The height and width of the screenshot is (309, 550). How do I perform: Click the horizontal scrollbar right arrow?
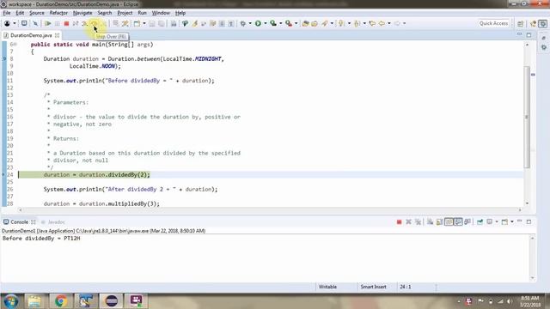pyautogui.click(x=520, y=209)
